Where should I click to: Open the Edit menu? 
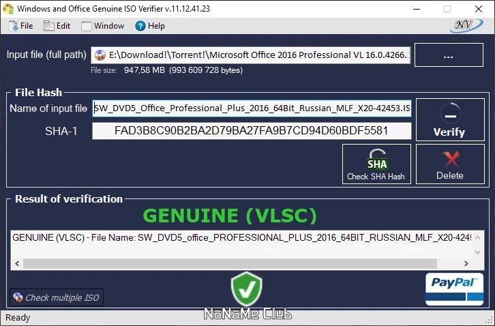(x=57, y=26)
